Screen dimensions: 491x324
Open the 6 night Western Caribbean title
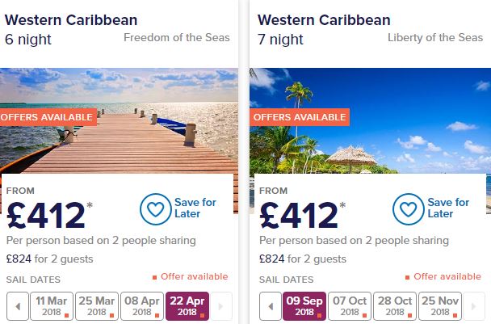tap(72, 20)
